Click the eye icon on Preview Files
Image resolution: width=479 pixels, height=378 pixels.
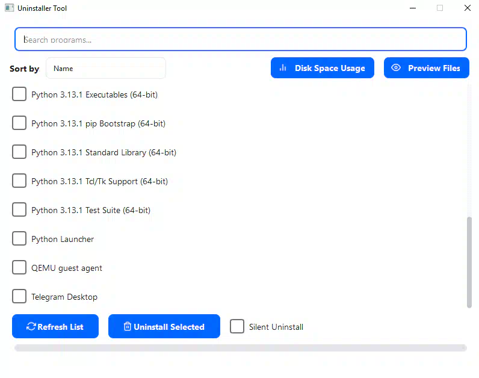coord(396,68)
